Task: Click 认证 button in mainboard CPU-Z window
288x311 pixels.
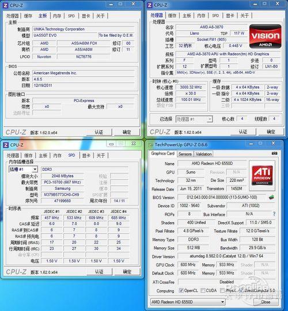Action: click(98, 132)
